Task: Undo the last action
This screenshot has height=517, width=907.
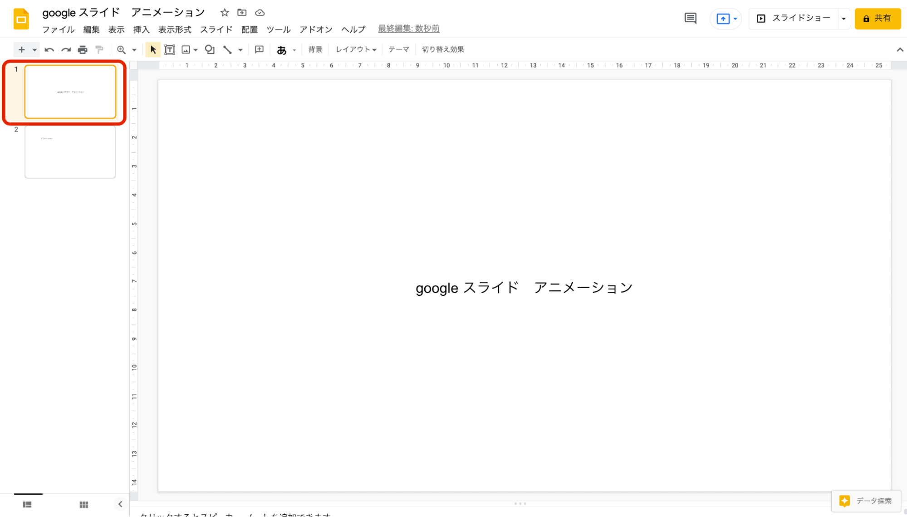Action: point(49,50)
